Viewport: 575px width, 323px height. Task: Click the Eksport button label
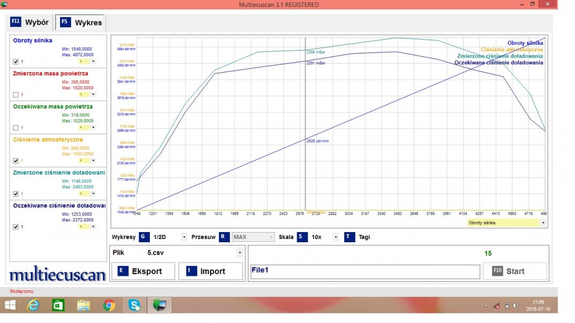(x=147, y=271)
